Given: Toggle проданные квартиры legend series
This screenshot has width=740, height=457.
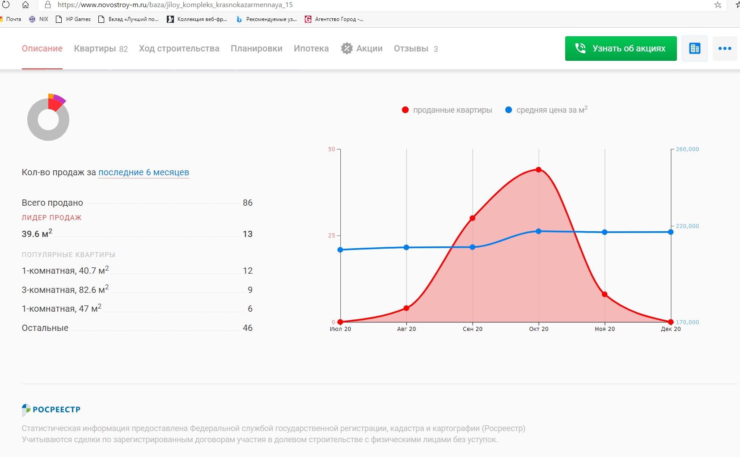Looking at the screenshot, I should pos(447,110).
